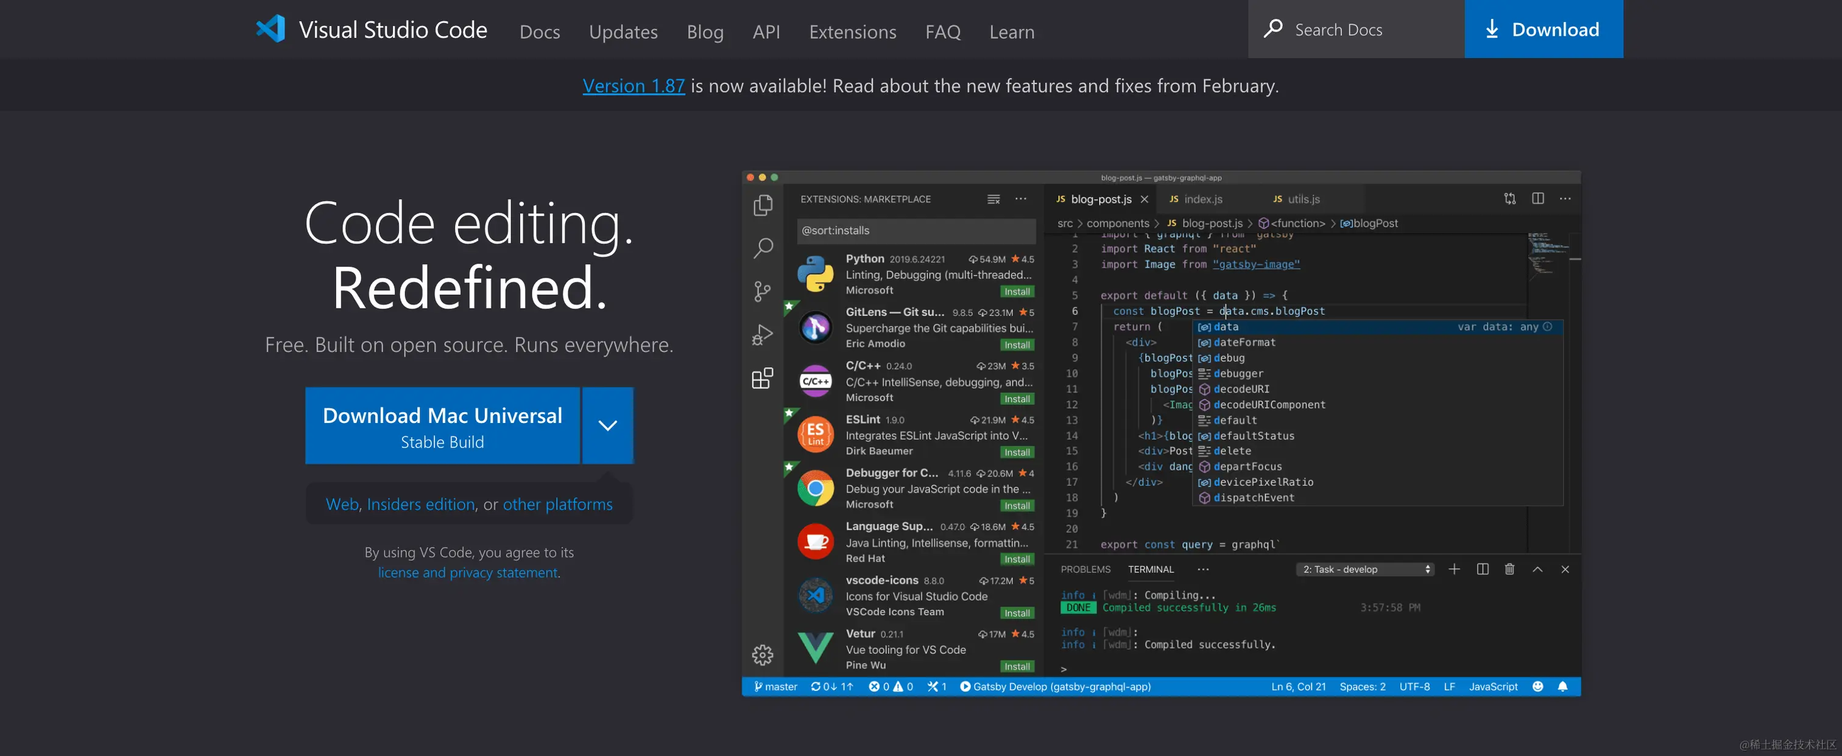
Task: Maximize terminal panel with up chevron
Action: [x=1537, y=570]
